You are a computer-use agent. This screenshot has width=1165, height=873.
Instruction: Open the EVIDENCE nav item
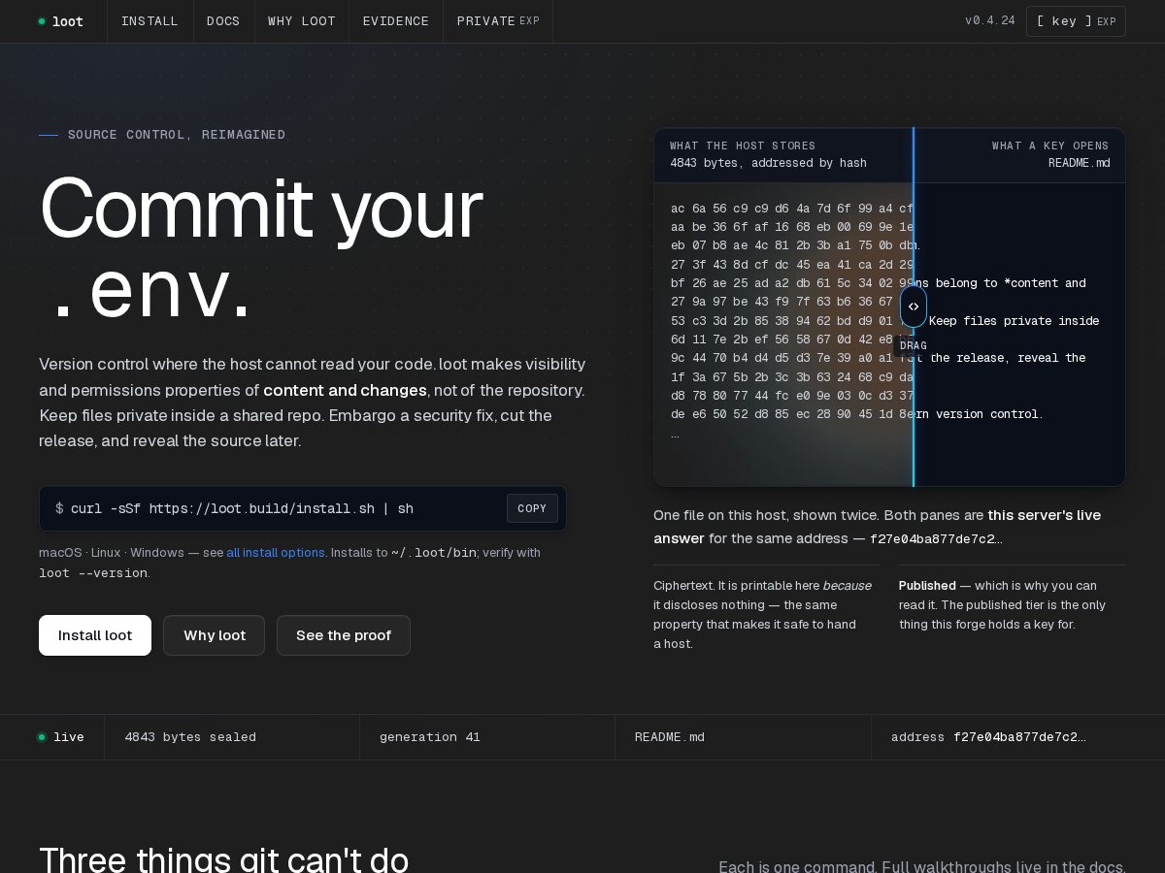click(396, 21)
